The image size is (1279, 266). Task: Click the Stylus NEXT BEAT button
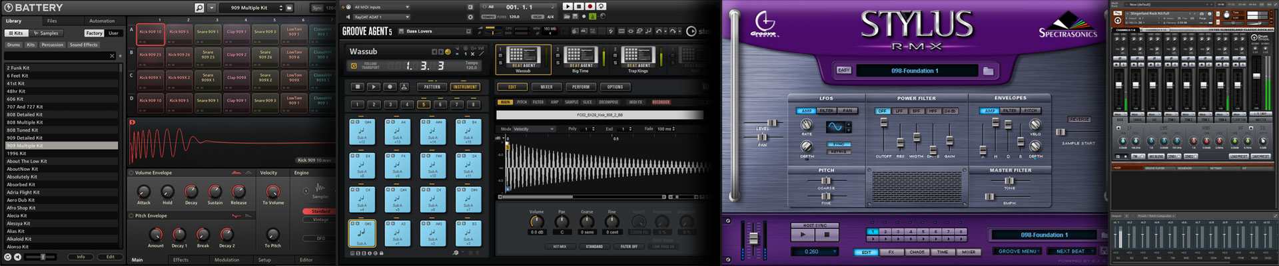point(1070,251)
